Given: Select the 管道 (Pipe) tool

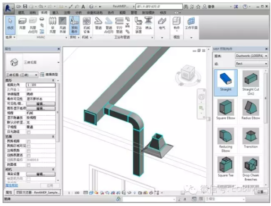Looking at the screenshot, I should pyautogui.click(x=98, y=24).
